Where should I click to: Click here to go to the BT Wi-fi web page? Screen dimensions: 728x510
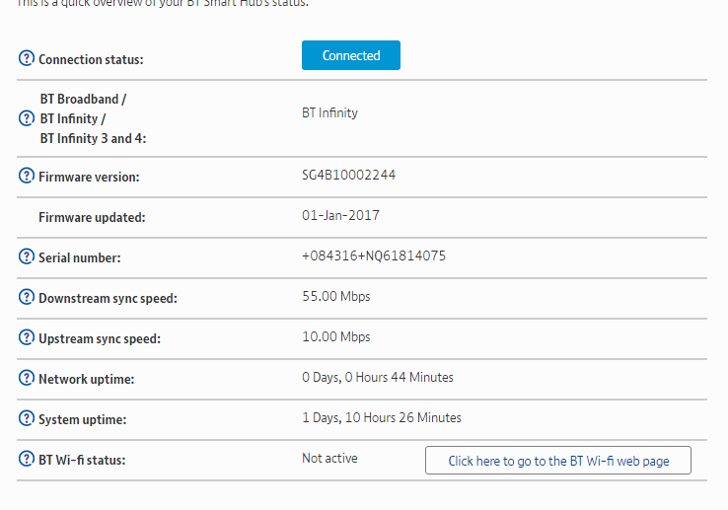point(558,461)
